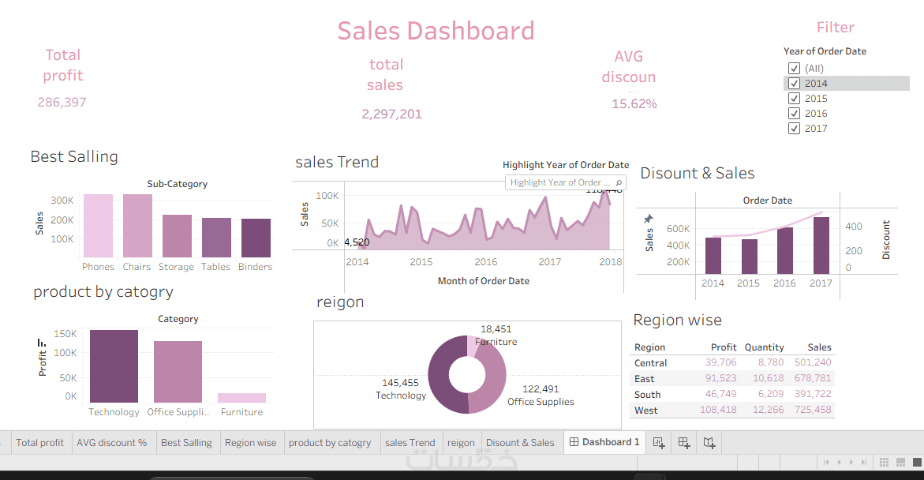The image size is (924, 480).
Task: Click the West region row label
Action: [645, 411]
